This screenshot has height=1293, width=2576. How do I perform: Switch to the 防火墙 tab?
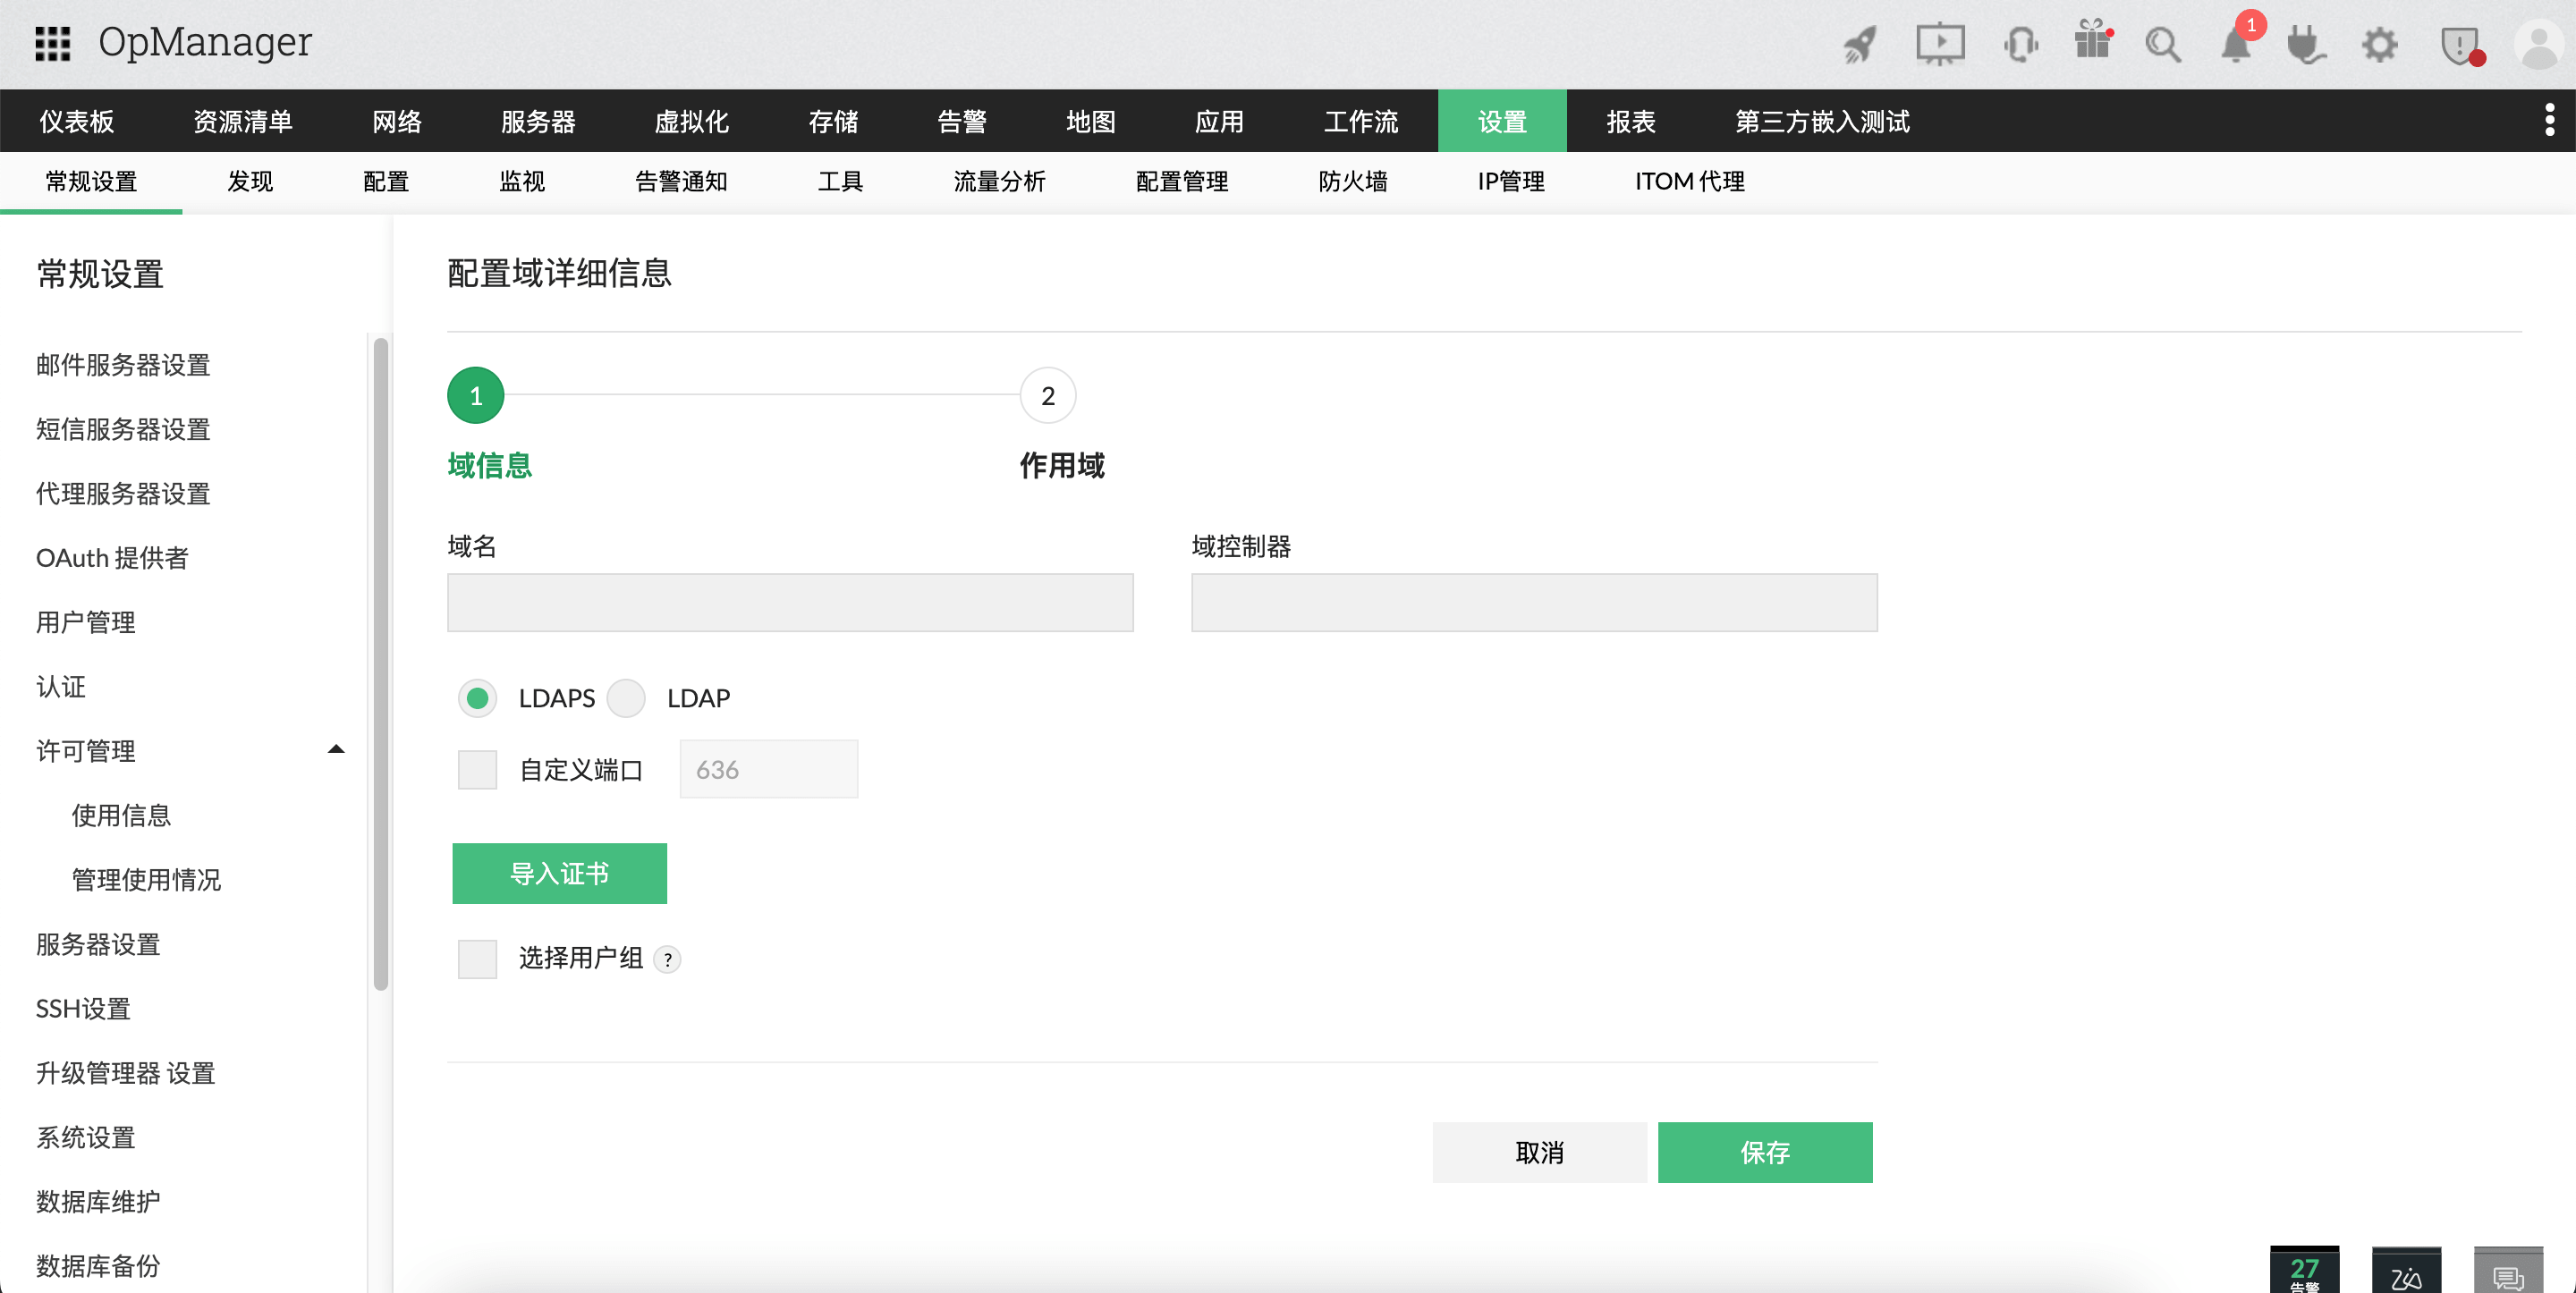1353,181
